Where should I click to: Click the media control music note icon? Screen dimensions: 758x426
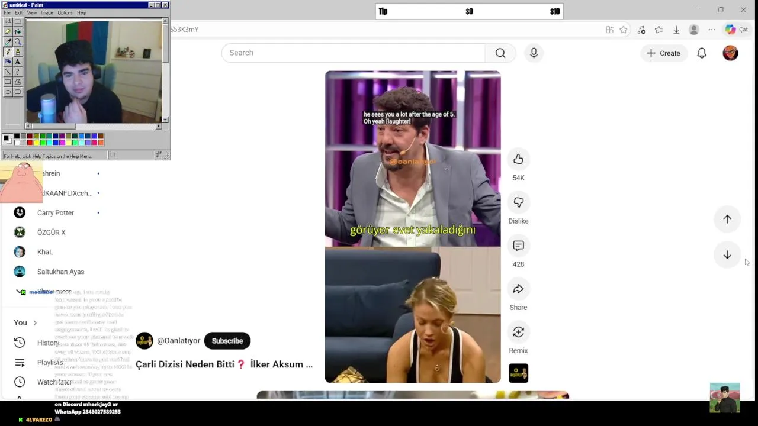(x=641, y=30)
